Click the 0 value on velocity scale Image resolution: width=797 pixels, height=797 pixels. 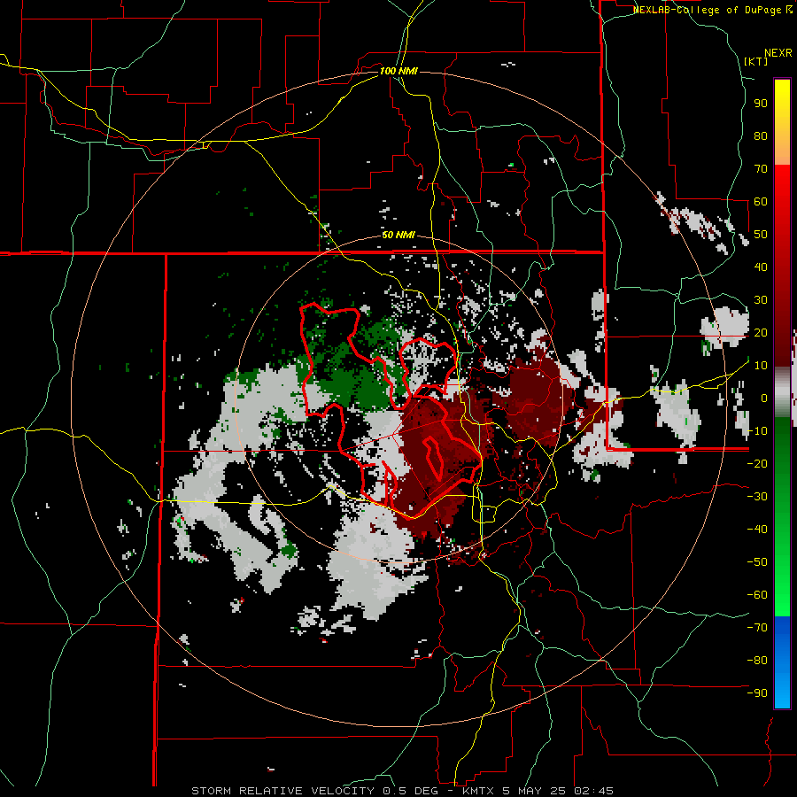[x=764, y=398]
